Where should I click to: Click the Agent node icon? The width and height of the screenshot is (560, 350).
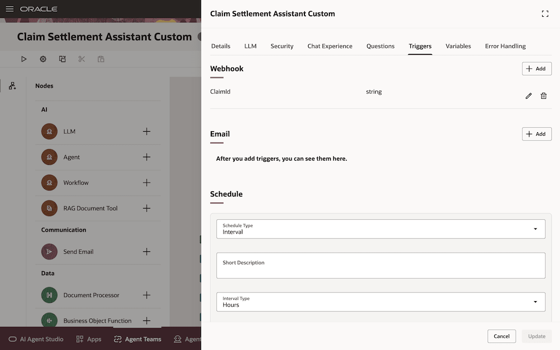click(x=49, y=157)
